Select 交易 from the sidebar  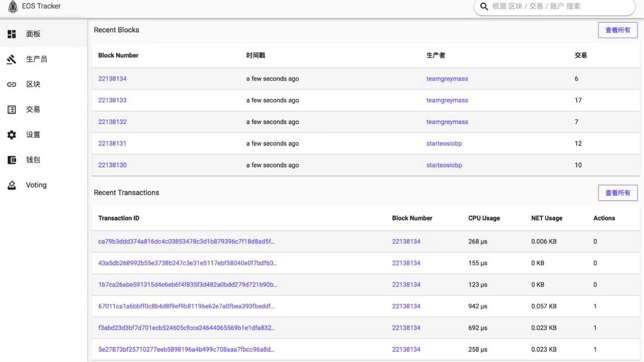[x=44, y=110]
